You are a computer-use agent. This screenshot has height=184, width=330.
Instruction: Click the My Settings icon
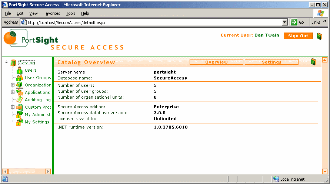[x=20, y=122]
